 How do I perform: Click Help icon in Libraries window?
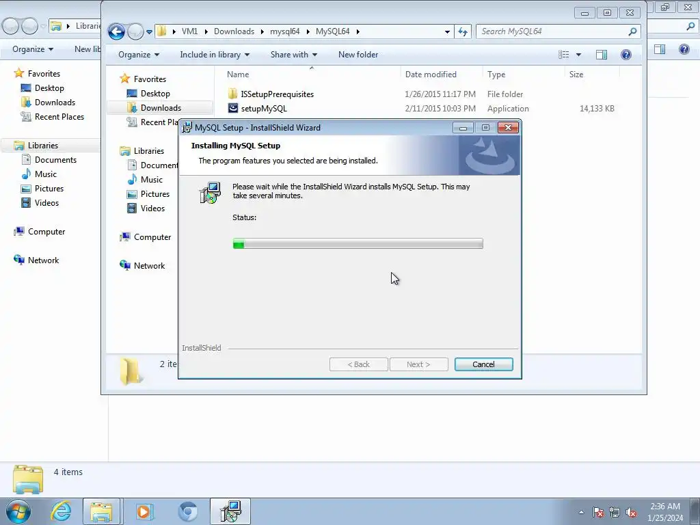(x=684, y=49)
